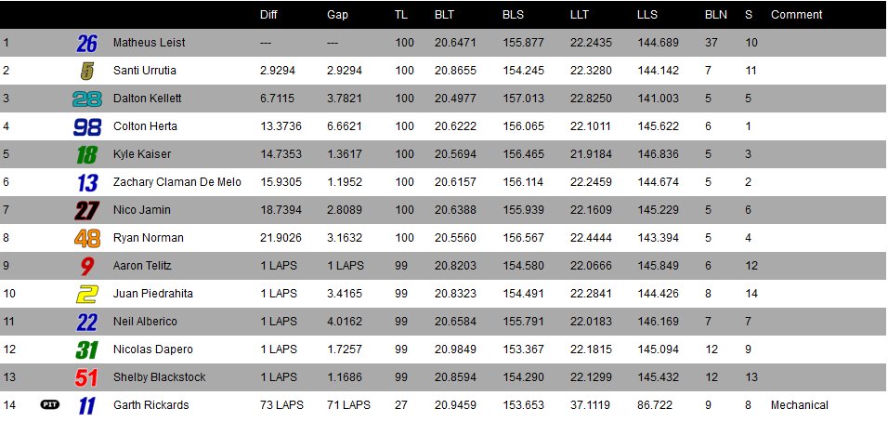Viewport: 888px width, 422px height.
Task: Select the BLT column header
Action: 444,15
